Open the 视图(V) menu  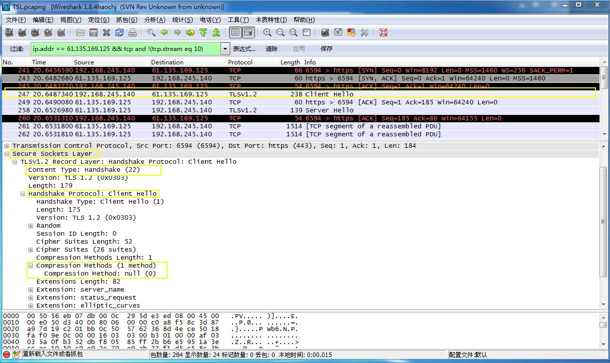(70, 20)
